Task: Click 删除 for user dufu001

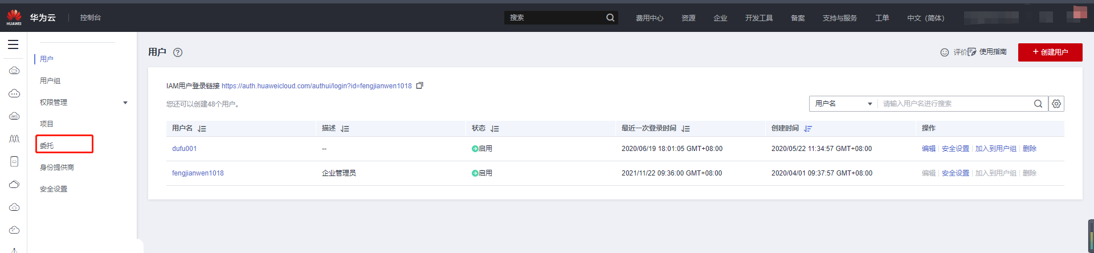Action: click(1030, 149)
